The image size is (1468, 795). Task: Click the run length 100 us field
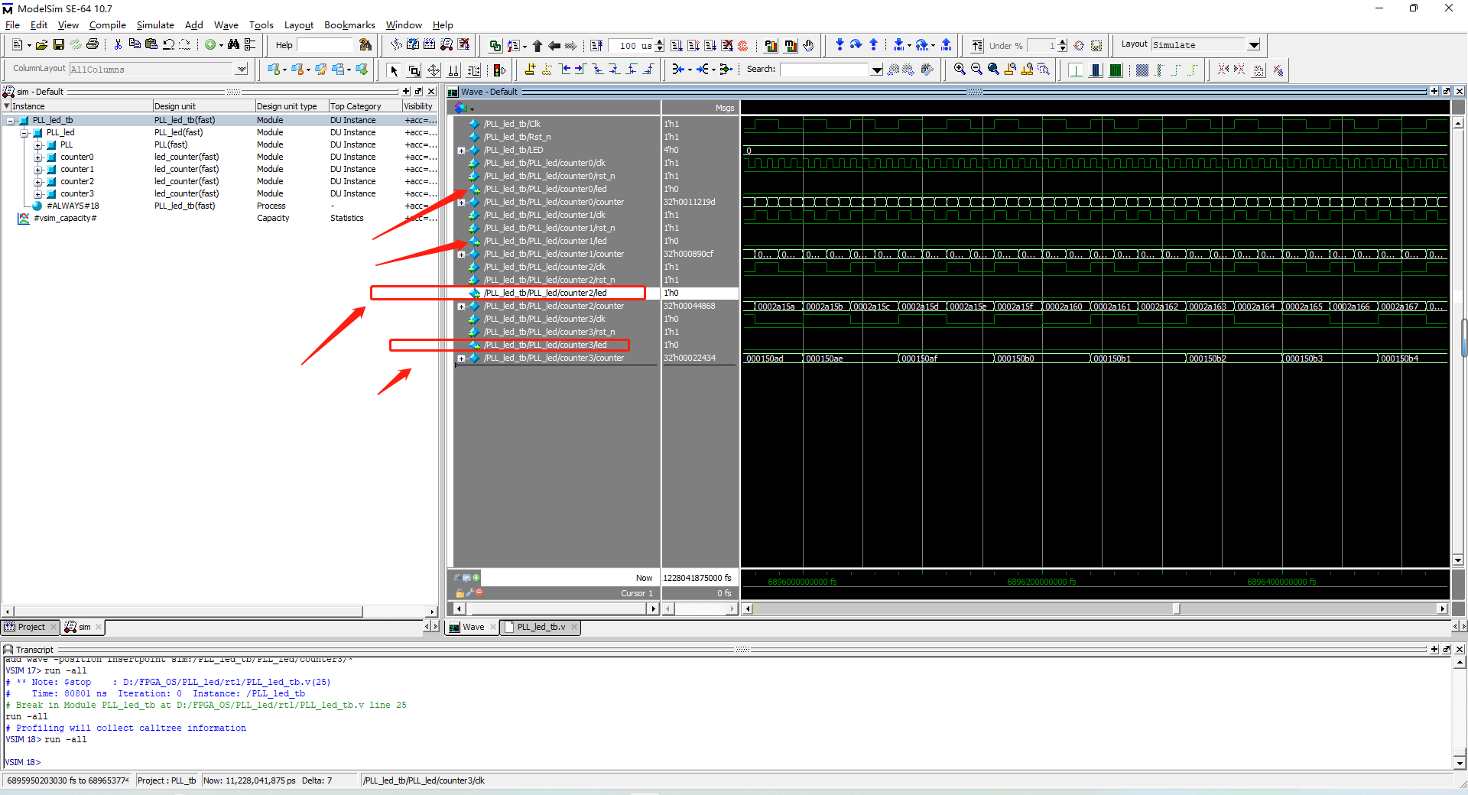632,46
